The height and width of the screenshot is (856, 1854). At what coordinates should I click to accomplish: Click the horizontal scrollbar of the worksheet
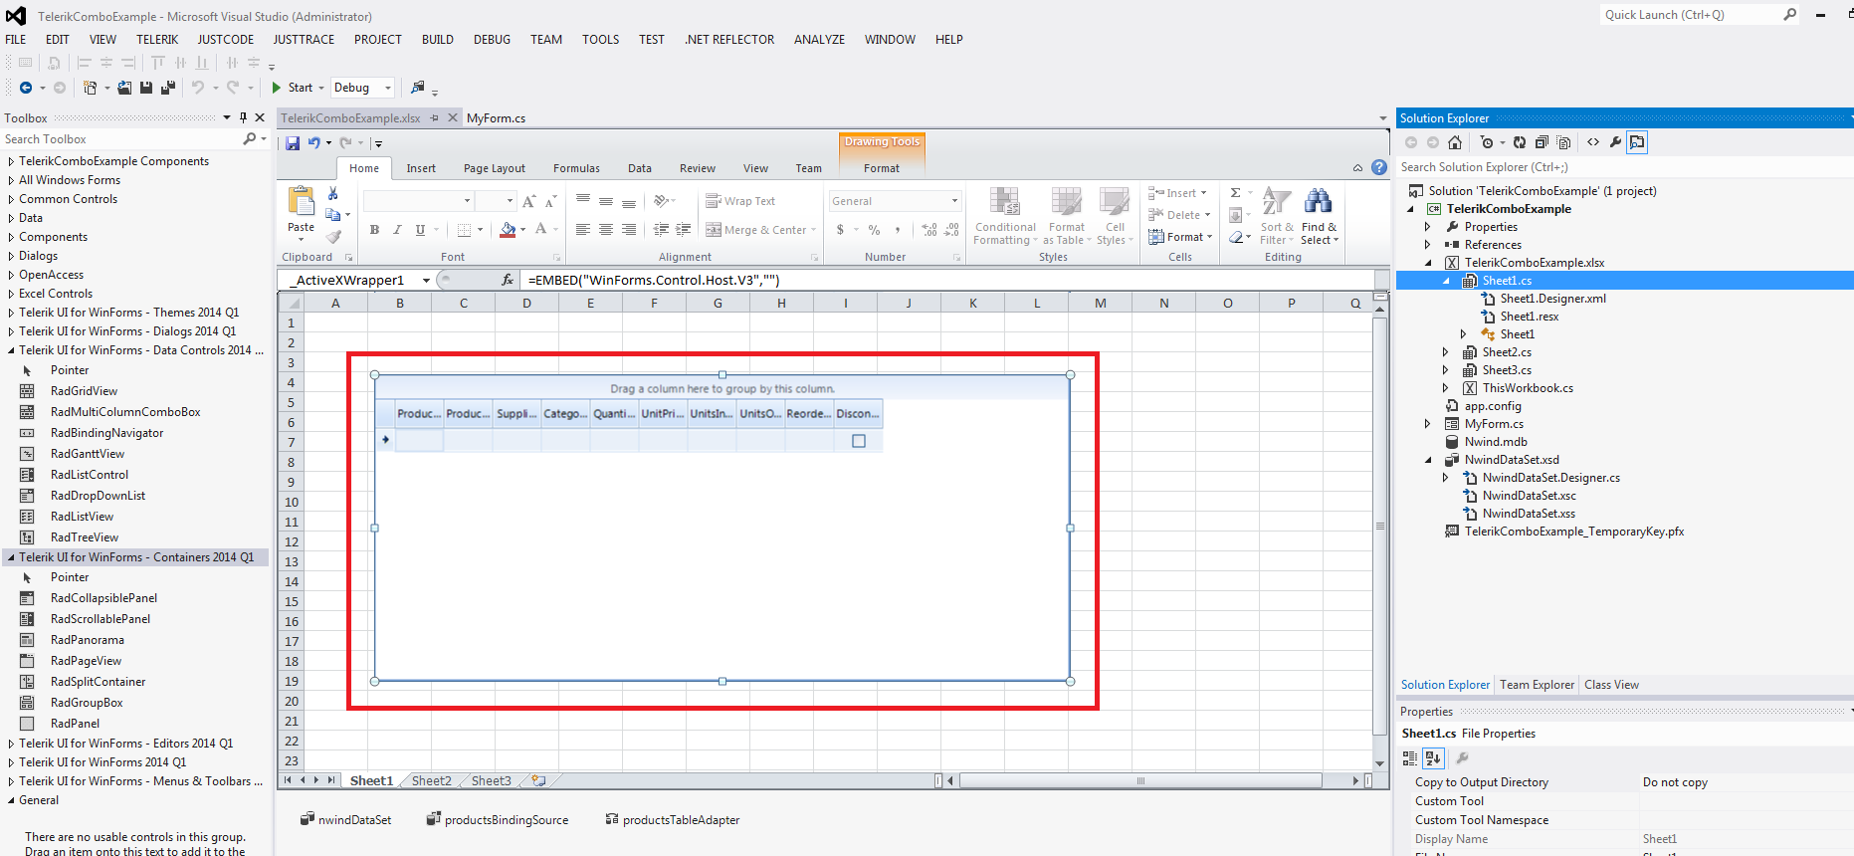tap(1140, 781)
